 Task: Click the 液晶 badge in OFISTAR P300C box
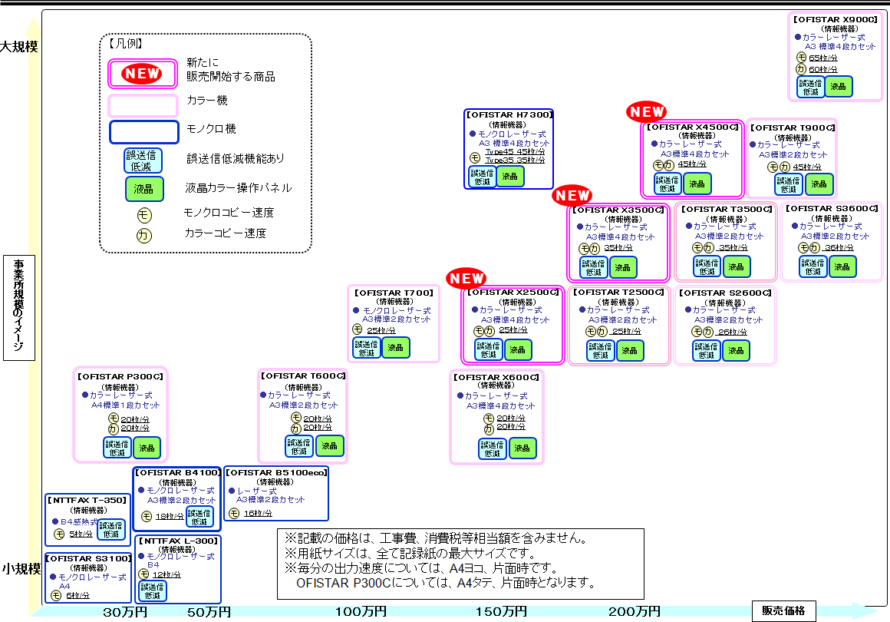pos(147,448)
